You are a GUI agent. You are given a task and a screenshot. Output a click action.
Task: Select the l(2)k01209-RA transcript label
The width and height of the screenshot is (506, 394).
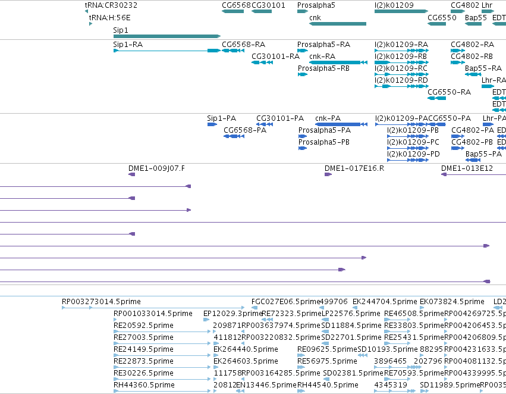click(401, 44)
